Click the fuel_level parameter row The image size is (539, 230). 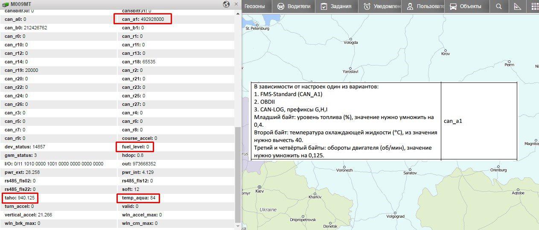point(135,147)
